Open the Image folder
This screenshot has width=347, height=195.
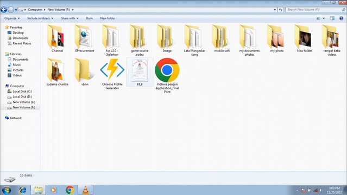pyautogui.click(x=167, y=38)
